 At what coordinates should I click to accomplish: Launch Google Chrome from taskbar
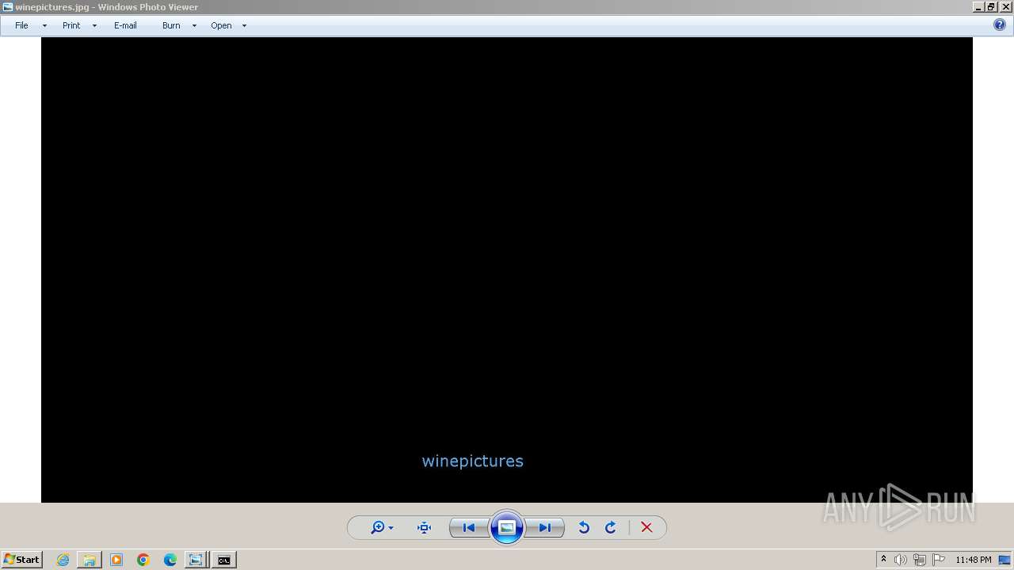[x=143, y=560]
